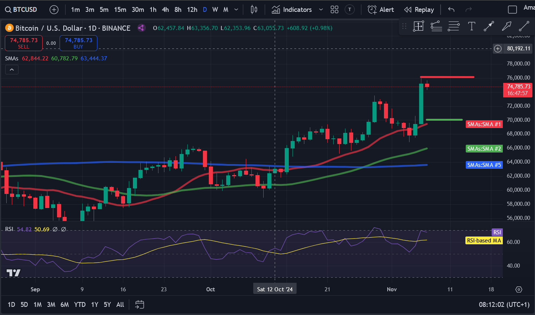Set range to 1D

click(11, 305)
